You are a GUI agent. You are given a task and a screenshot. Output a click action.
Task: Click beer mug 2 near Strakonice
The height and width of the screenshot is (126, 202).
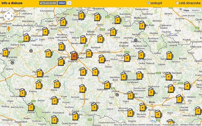tap(55, 100)
